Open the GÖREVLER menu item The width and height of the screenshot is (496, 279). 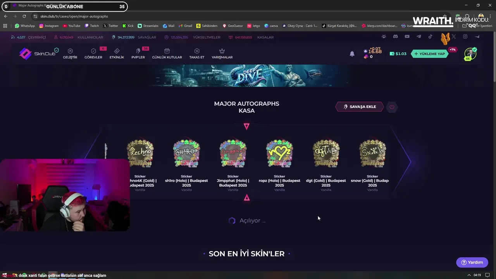[x=93, y=54]
